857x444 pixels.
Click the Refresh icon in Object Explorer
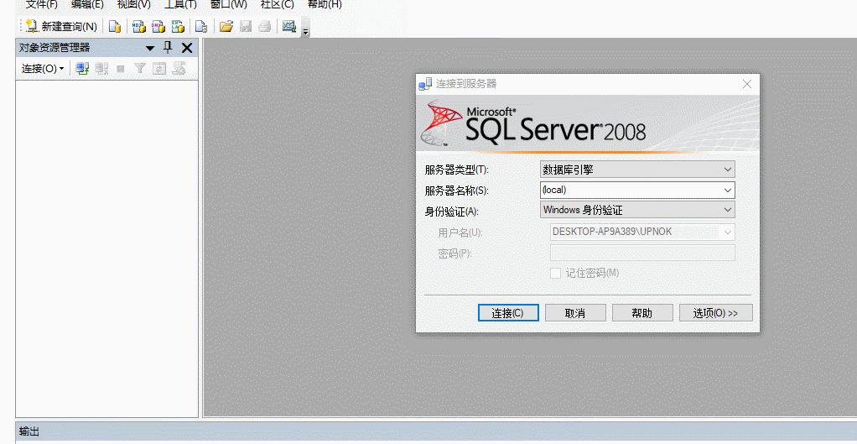point(159,69)
